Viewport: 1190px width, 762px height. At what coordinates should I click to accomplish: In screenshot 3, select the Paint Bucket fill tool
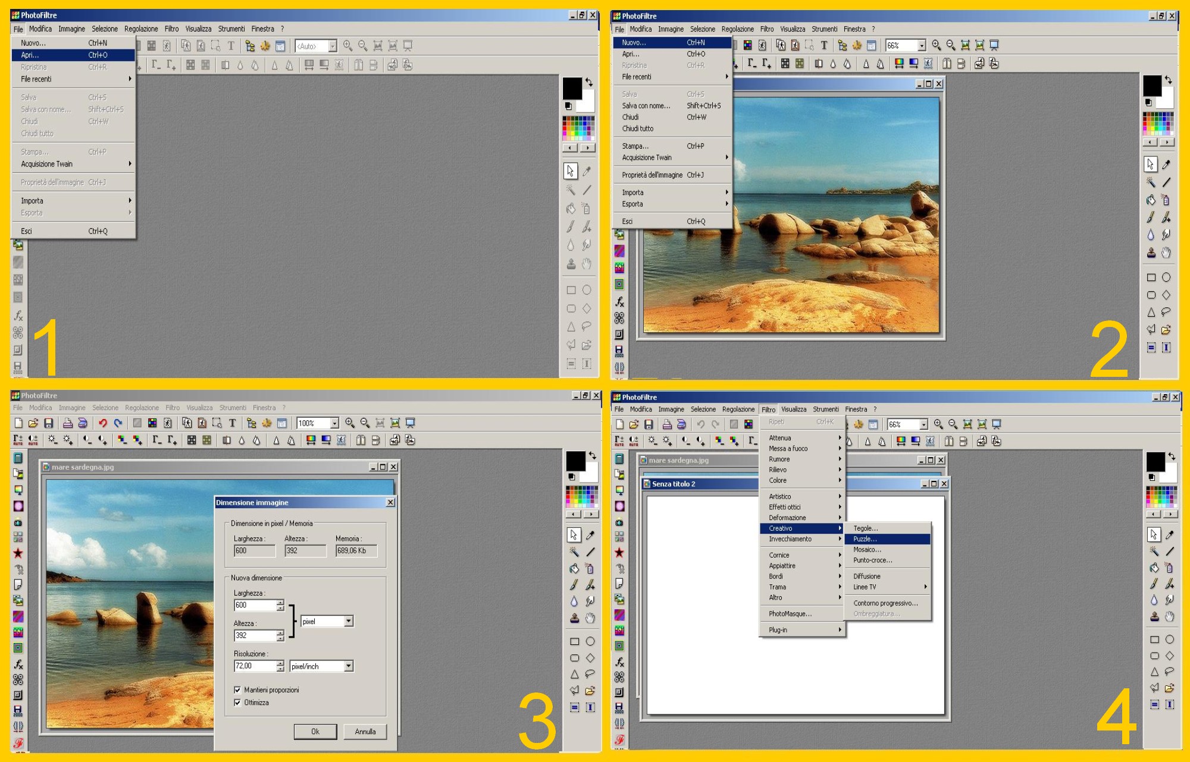574,569
